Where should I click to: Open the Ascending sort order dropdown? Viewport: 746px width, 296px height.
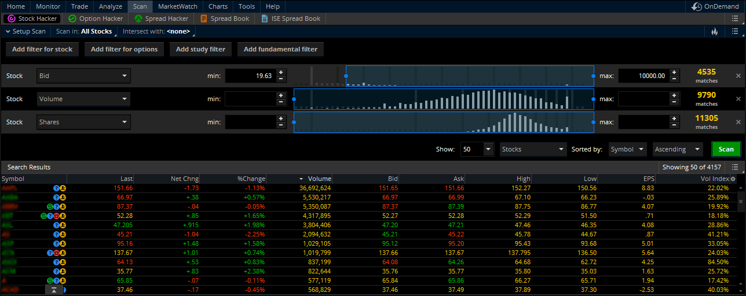point(678,149)
